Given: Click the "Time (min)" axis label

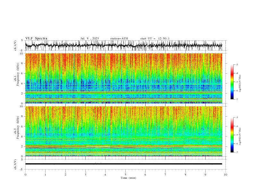Looking at the screenshot, I should 128,178.
